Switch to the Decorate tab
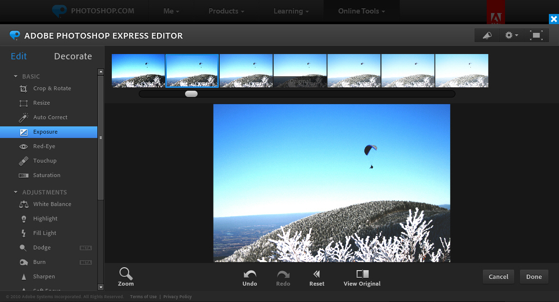 73,56
